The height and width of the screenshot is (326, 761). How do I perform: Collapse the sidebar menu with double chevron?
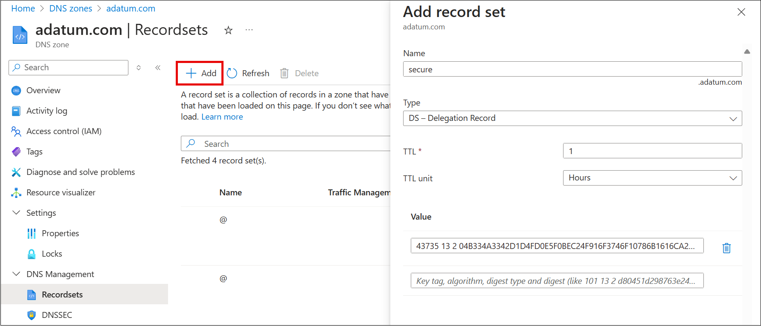pyautogui.click(x=158, y=68)
